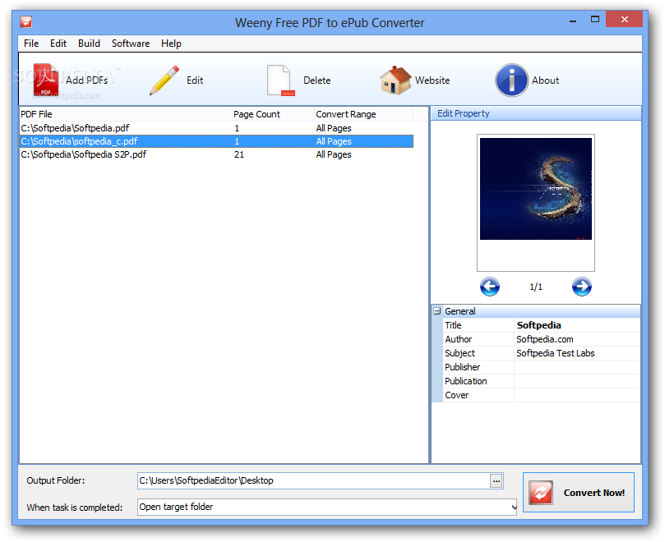Click 'All Pages' for Softpedia S2P.pdf
Screen dimensions: 665x542
pos(334,154)
